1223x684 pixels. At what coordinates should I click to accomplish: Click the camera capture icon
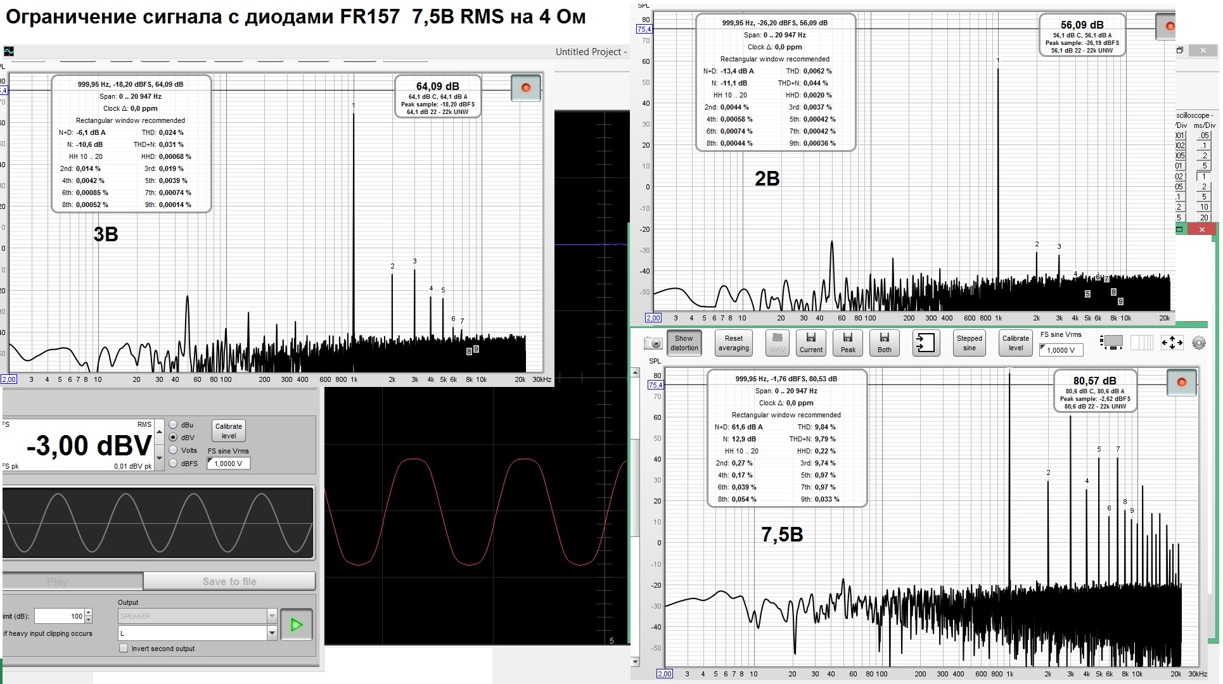[653, 343]
